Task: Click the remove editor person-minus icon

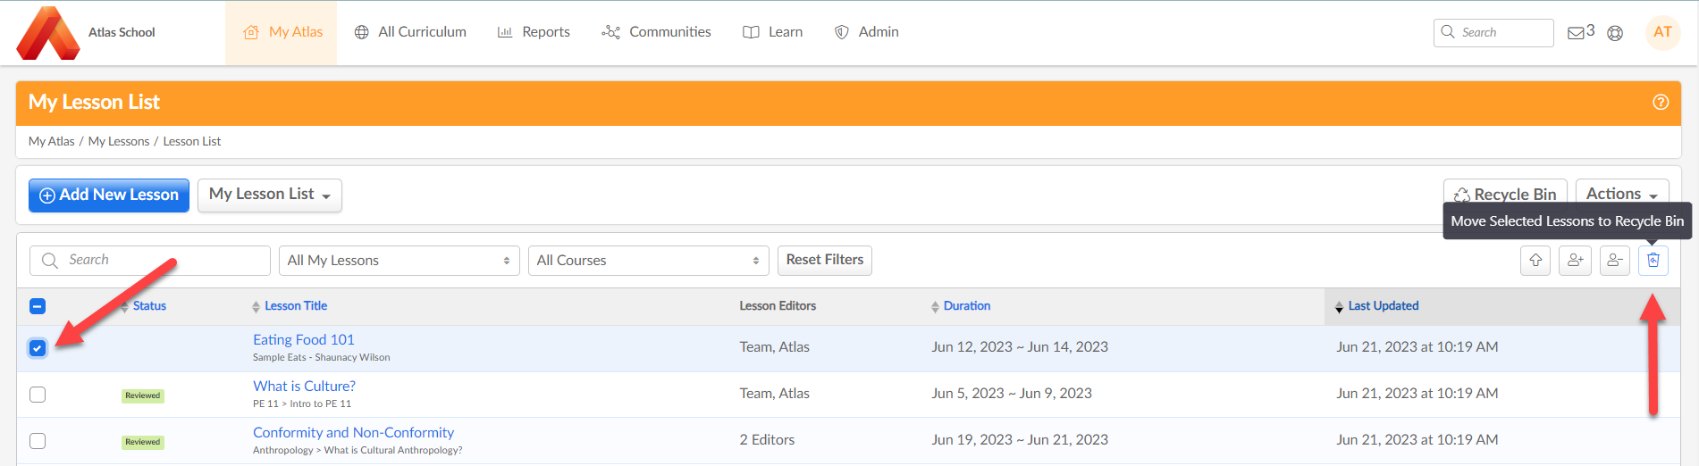Action: 1614,260
